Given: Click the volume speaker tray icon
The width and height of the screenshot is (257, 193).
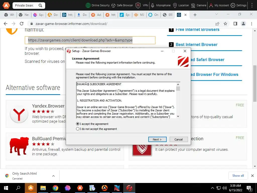Looking at the screenshot, I should (225, 188).
